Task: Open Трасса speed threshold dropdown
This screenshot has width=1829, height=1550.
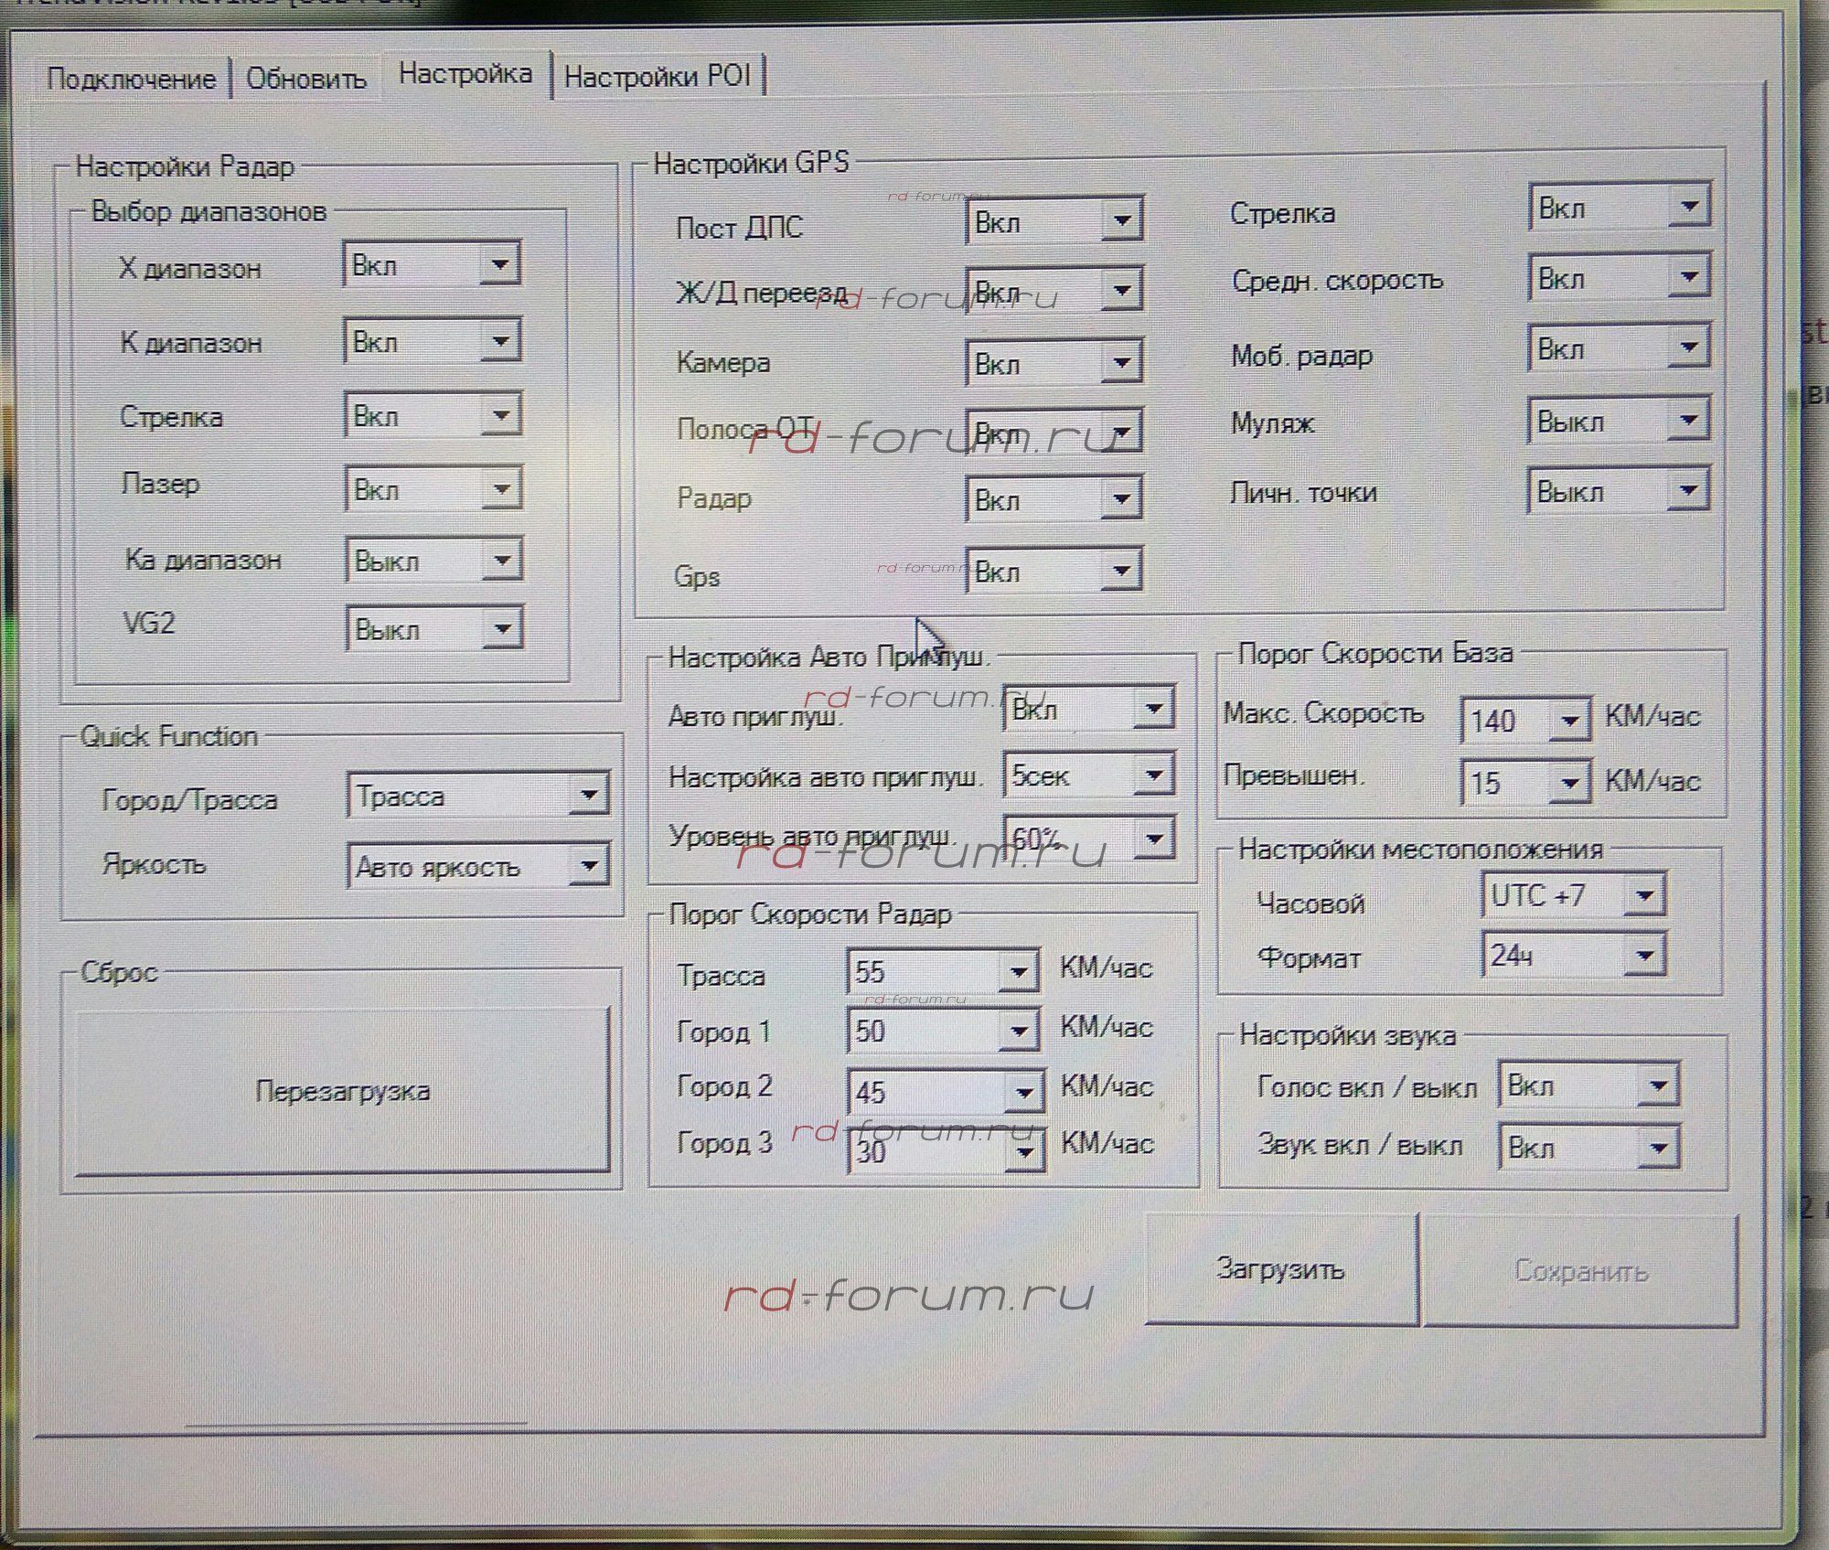Action: [1017, 972]
